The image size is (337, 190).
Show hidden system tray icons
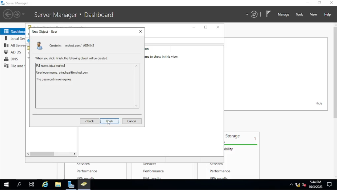pyautogui.click(x=291, y=184)
